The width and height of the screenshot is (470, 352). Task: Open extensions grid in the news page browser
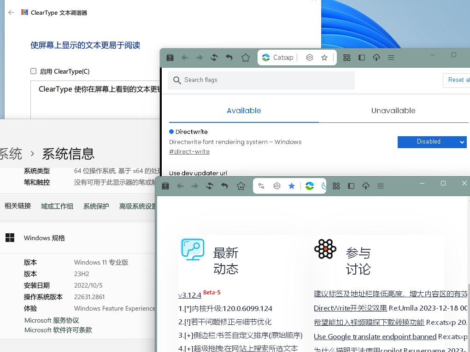pyautogui.click(x=336, y=186)
